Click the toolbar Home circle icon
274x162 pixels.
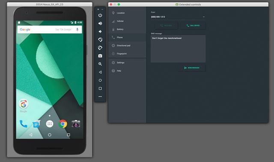pyautogui.click(x=100, y=80)
